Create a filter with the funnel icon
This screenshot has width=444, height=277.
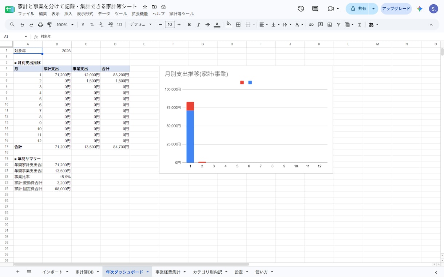tap(339, 25)
